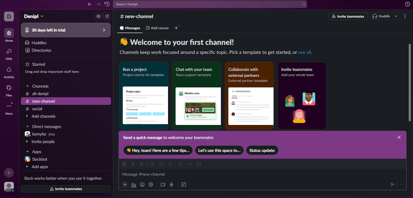The height and width of the screenshot is (198, 413).
Task: Open the new message compose icon
Action: 107,16
